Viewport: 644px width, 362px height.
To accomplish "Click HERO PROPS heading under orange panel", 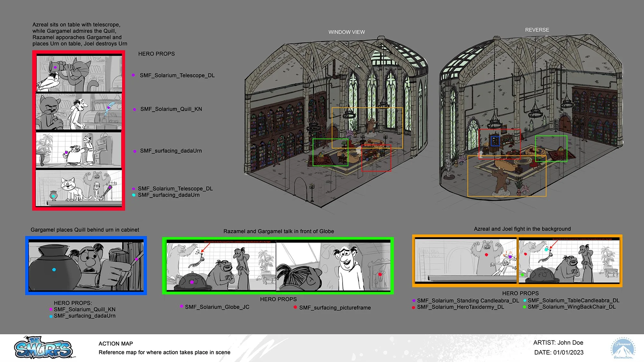I will coord(520,293).
